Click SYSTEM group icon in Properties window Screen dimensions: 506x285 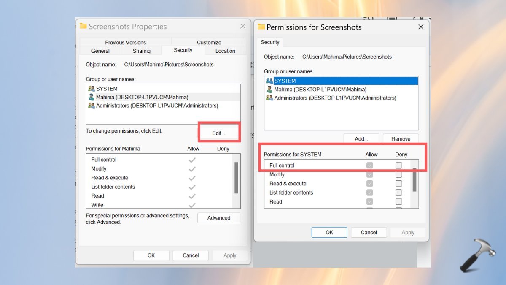(92, 89)
